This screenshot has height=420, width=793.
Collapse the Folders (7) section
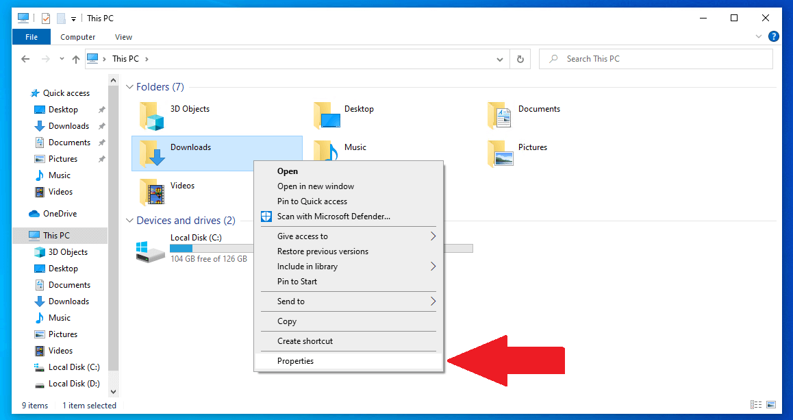(x=129, y=87)
